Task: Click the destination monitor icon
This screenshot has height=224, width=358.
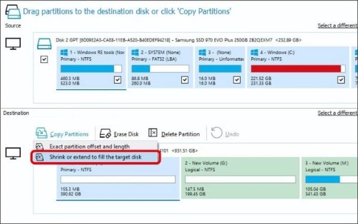Action: [x=13, y=153]
